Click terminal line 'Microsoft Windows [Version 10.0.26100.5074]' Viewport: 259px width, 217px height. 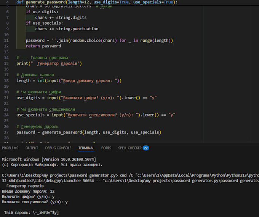click(49, 159)
